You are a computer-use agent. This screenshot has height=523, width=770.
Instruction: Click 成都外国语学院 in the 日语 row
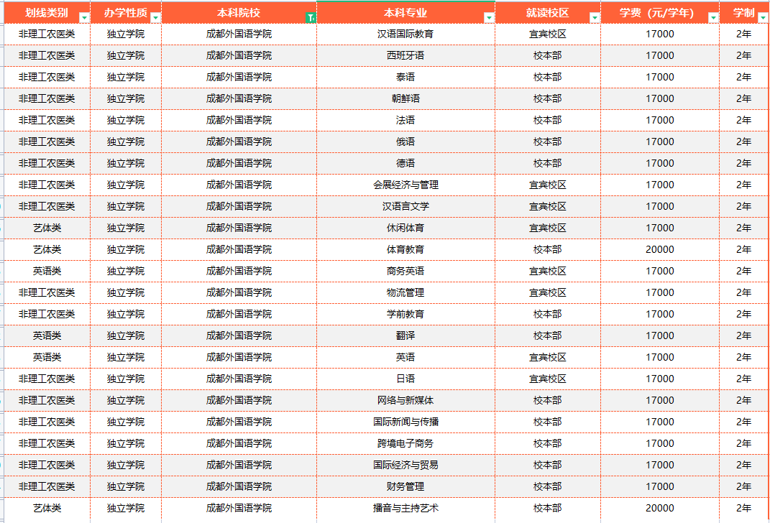(239, 379)
